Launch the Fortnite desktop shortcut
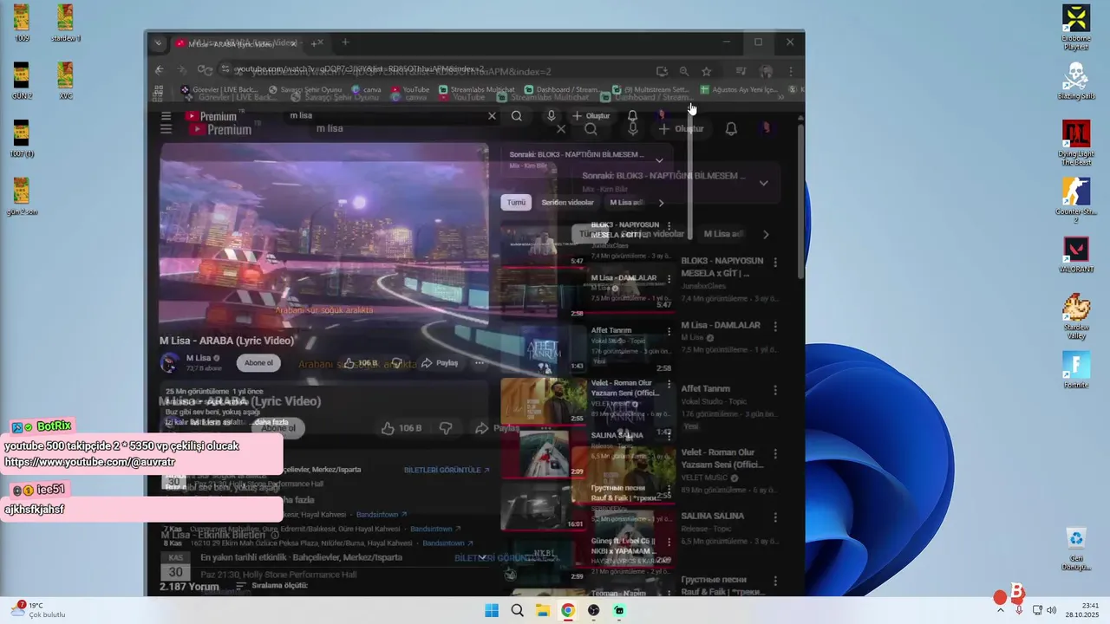This screenshot has width=1110, height=624. click(x=1076, y=370)
